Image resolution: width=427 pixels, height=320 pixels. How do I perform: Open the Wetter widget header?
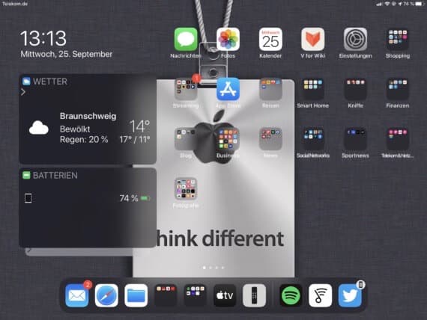(45, 81)
